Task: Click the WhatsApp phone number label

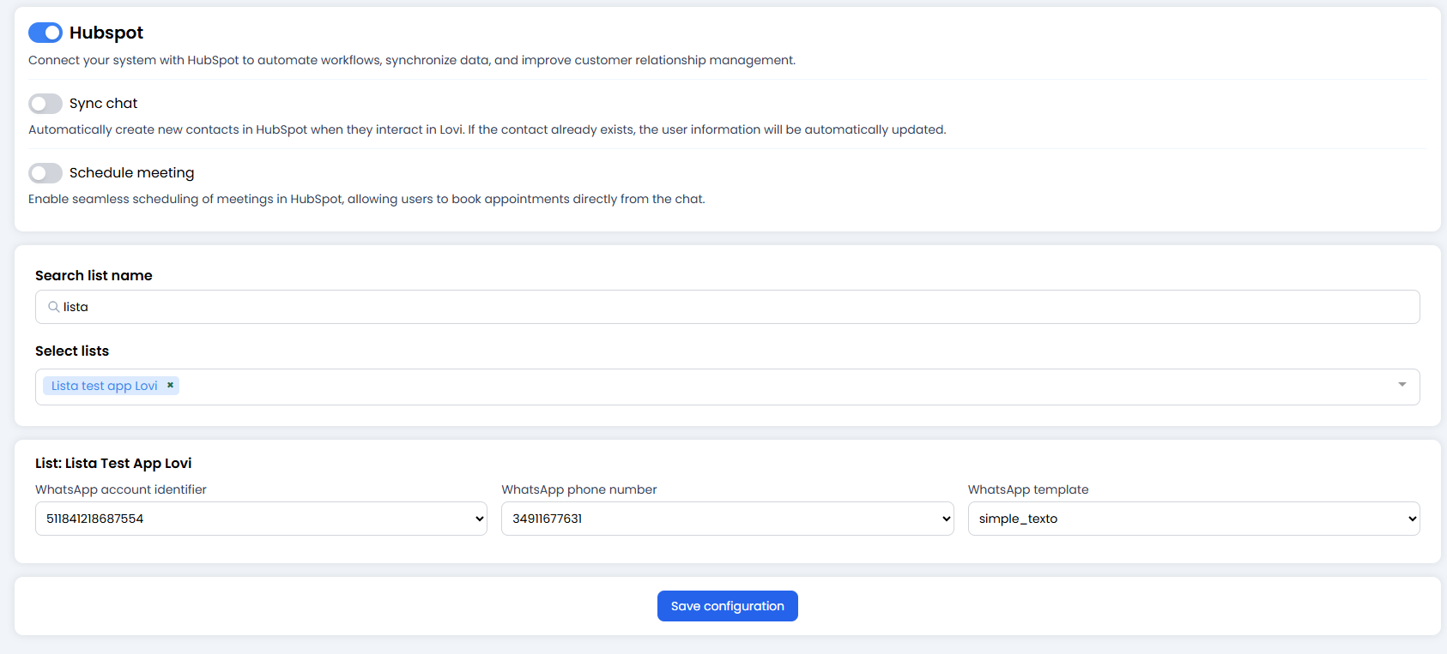Action: tap(579, 489)
